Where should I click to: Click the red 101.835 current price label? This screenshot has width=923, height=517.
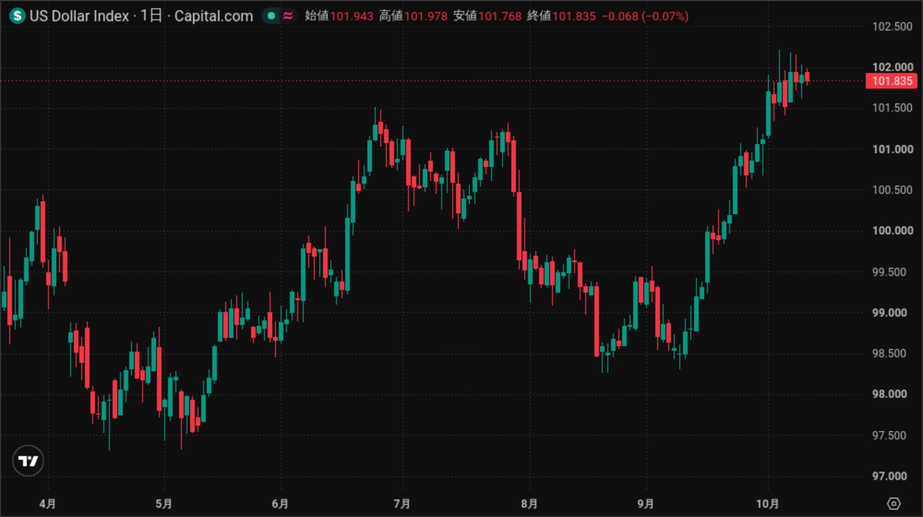[x=892, y=81]
